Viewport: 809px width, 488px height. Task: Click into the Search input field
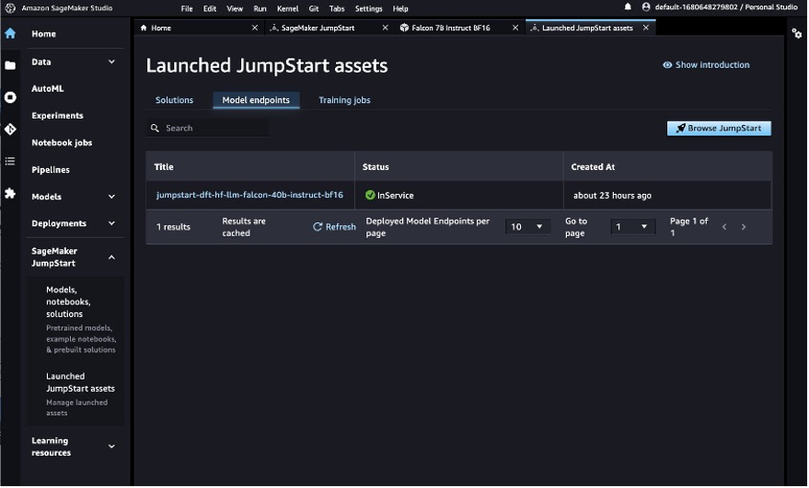click(208, 128)
